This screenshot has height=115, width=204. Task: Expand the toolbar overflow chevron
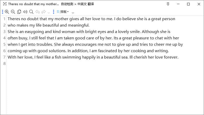click(x=73, y=13)
